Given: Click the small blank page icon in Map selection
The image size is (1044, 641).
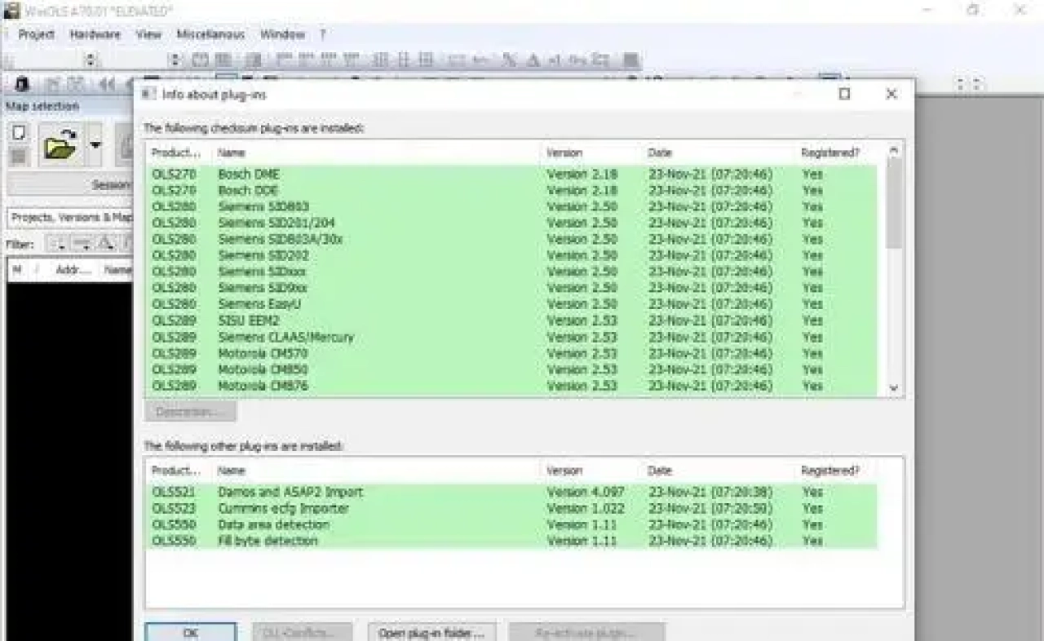Looking at the screenshot, I should click(x=19, y=132).
